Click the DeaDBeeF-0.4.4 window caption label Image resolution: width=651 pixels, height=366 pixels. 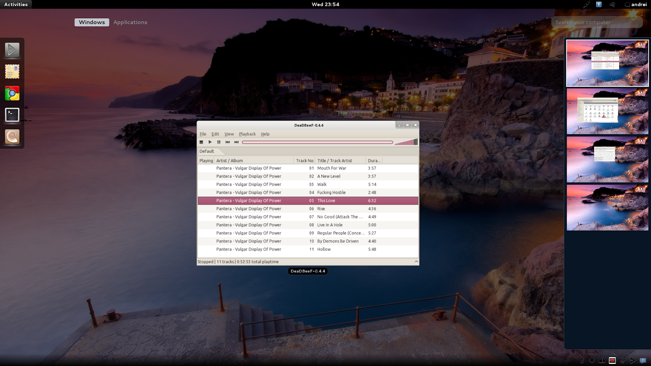tap(308, 271)
